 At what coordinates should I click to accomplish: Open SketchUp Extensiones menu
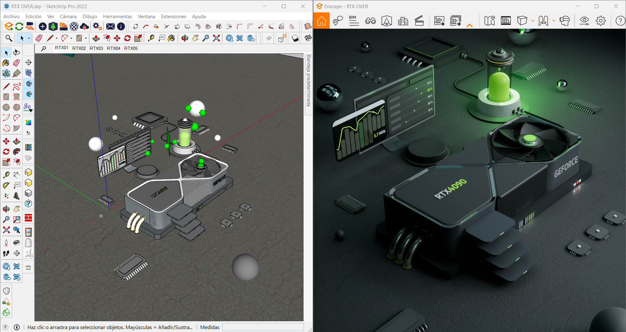click(173, 17)
